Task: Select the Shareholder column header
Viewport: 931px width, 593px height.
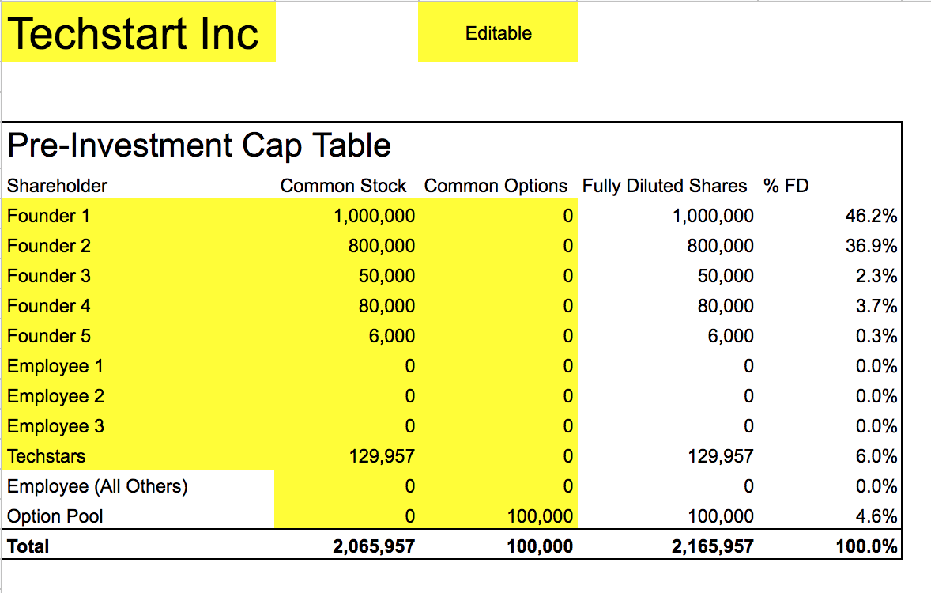Action: (x=57, y=186)
